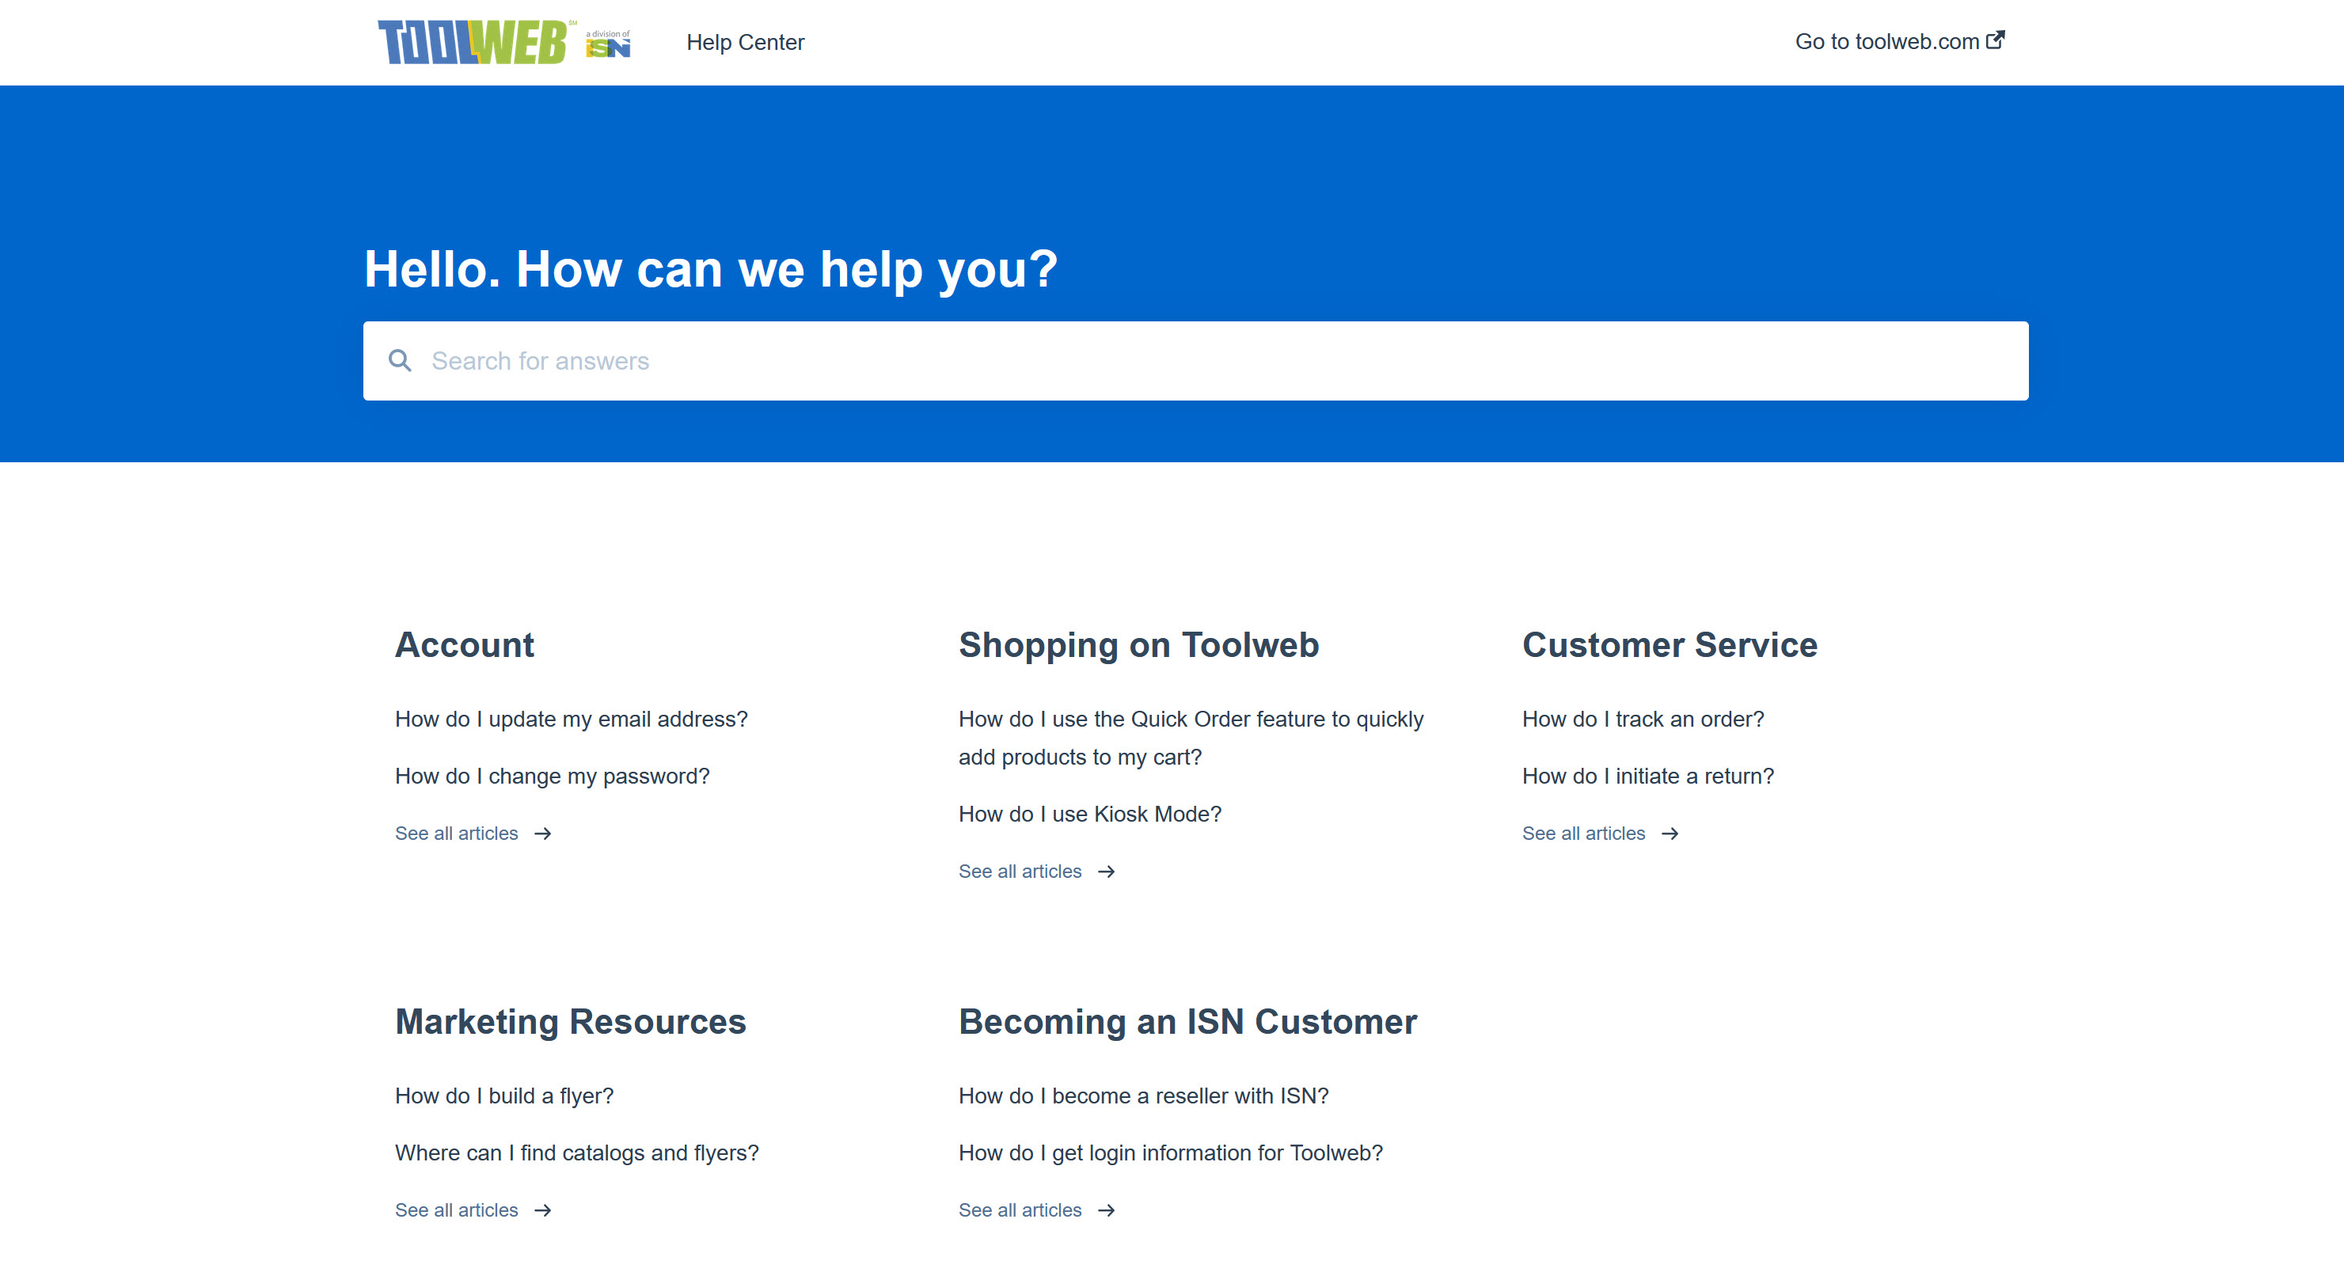The height and width of the screenshot is (1276, 2344).
Task: Open How do I use Kiosk Mode
Action: tap(1089, 815)
